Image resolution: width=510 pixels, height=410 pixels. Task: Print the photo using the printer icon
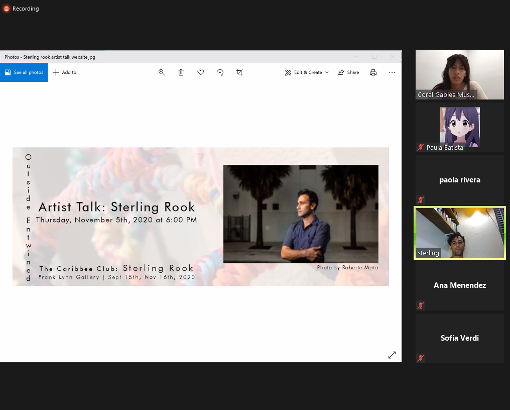[373, 72]
